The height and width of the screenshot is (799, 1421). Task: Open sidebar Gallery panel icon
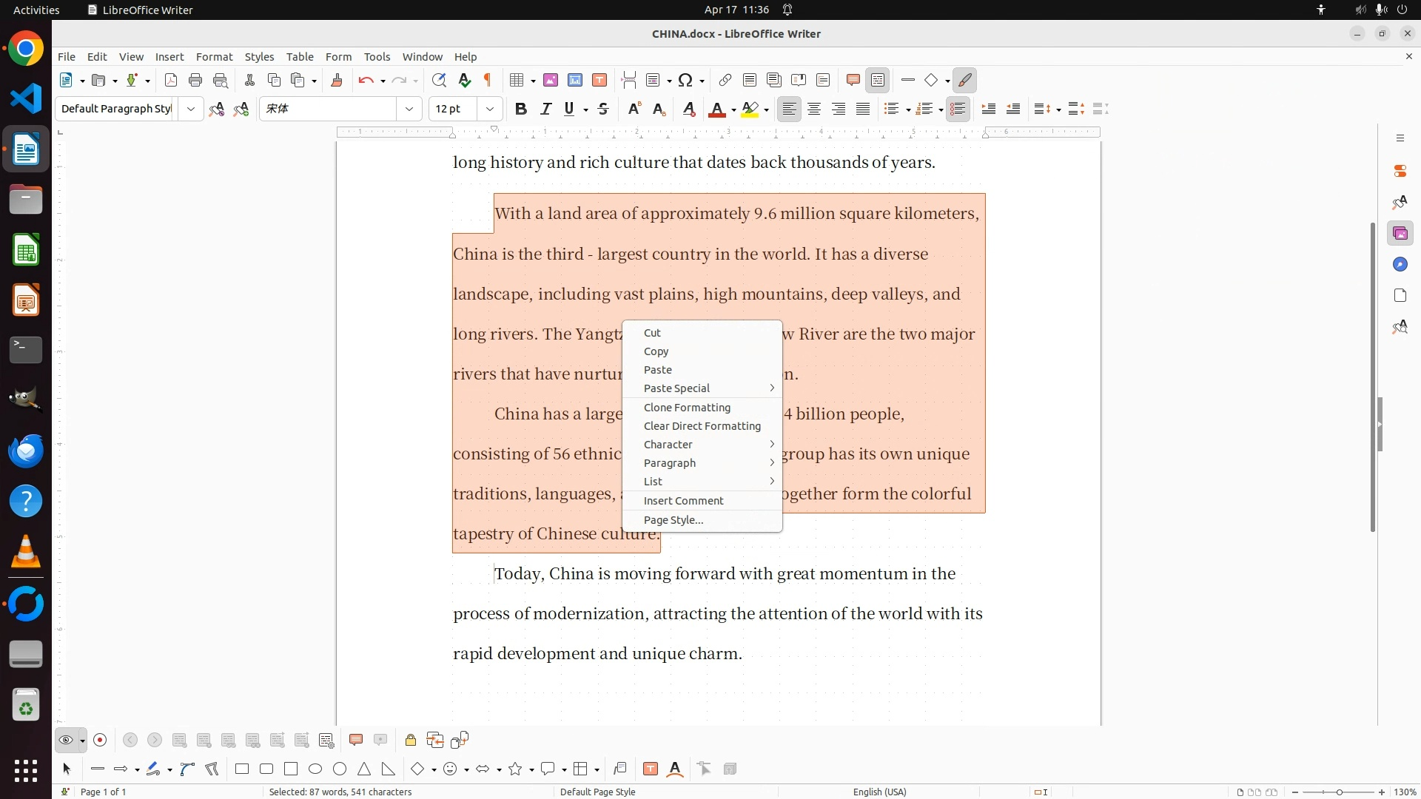1400,234
